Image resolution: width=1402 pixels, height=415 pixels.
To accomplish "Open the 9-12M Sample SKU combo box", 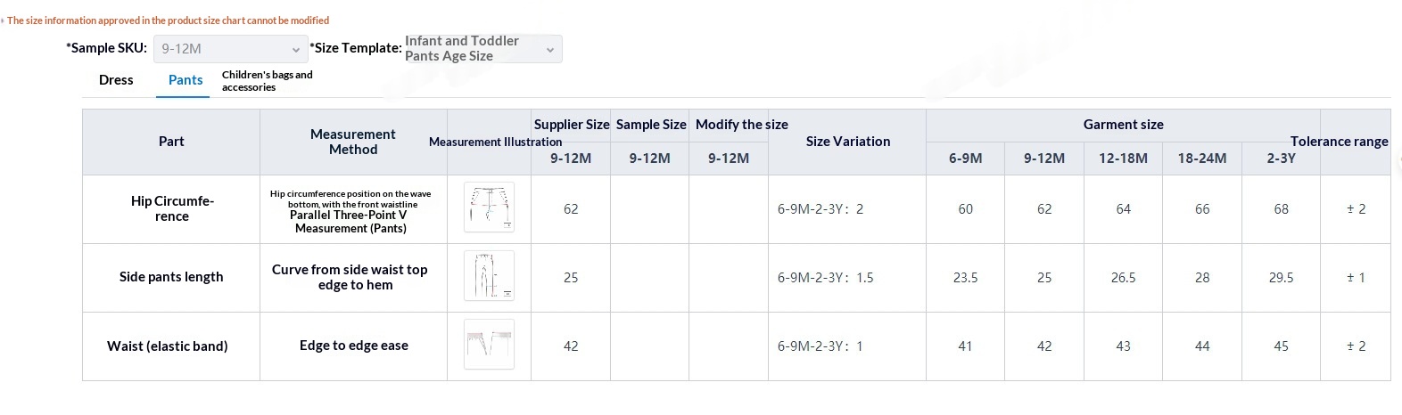I will (x=231, y=49).
